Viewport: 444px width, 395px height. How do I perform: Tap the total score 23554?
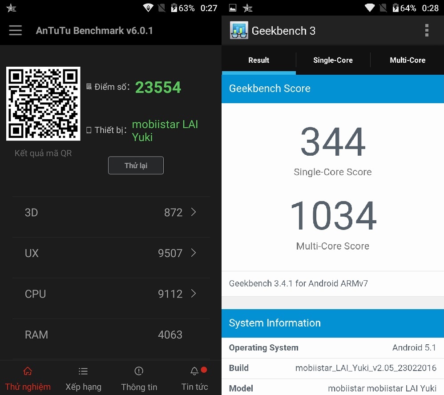point(158,87)
